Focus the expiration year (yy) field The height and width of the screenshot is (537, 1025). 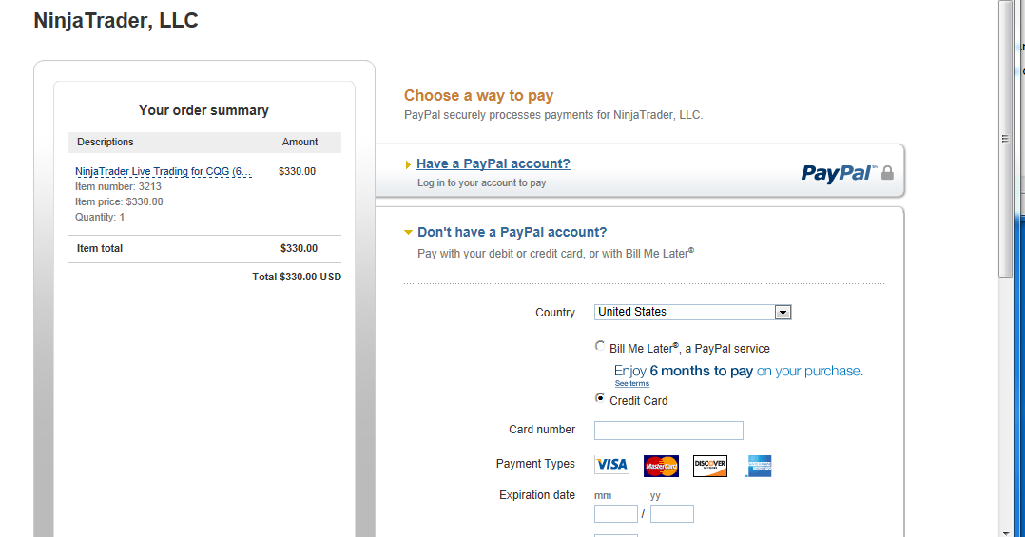click(x=671, y=514)
